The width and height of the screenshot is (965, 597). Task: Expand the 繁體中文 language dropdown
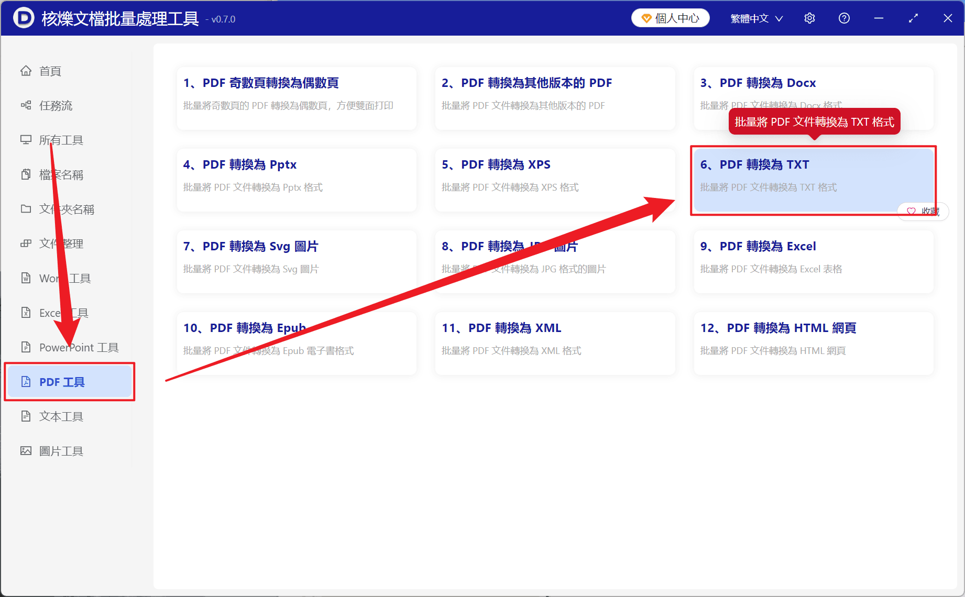[x=756, y=18]
